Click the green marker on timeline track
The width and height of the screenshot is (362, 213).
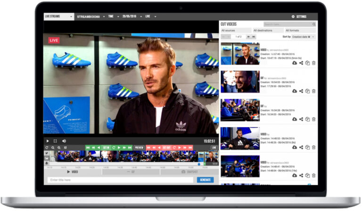205,164
